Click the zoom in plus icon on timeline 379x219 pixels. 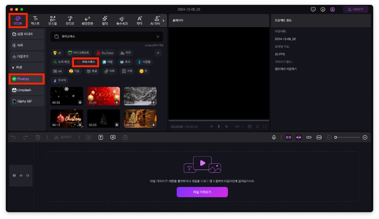tap(365, 138)
